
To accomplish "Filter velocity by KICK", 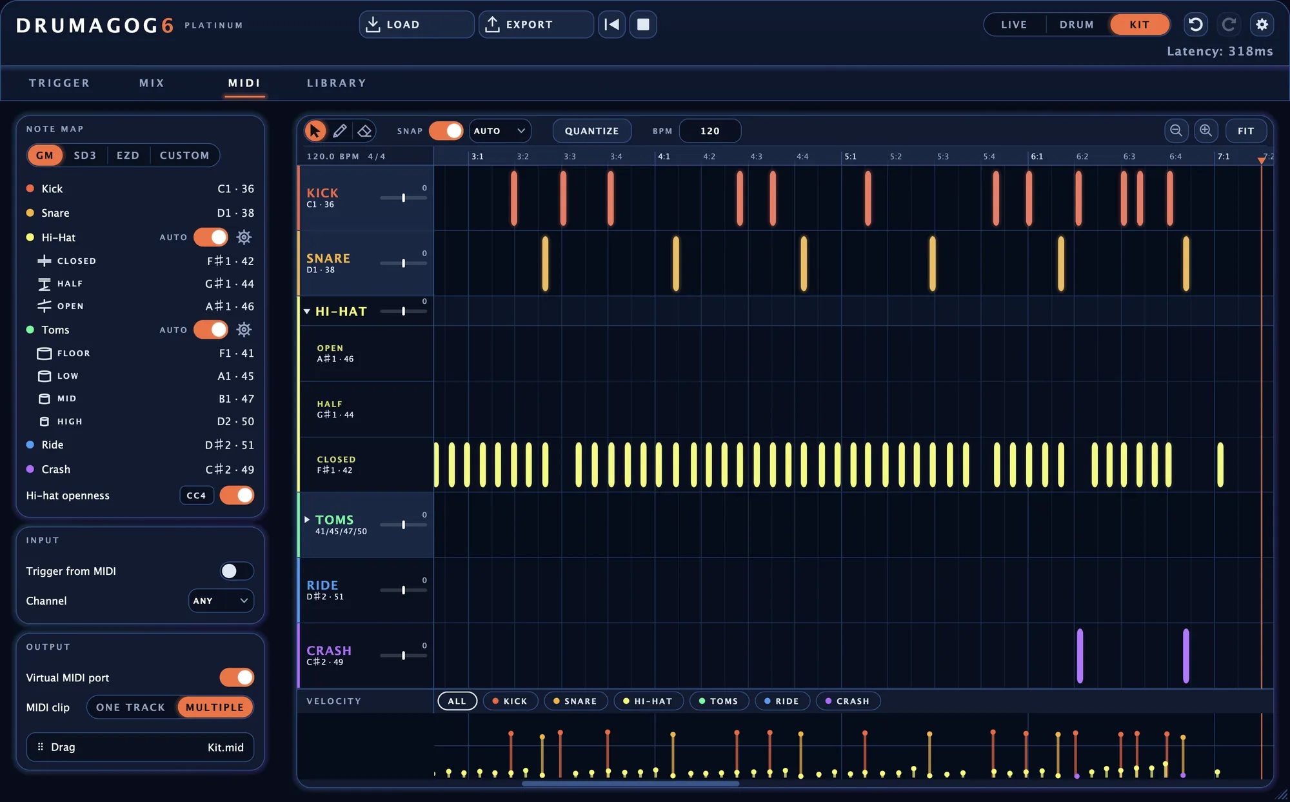I will pyautogui.click(x=510, y=701).
